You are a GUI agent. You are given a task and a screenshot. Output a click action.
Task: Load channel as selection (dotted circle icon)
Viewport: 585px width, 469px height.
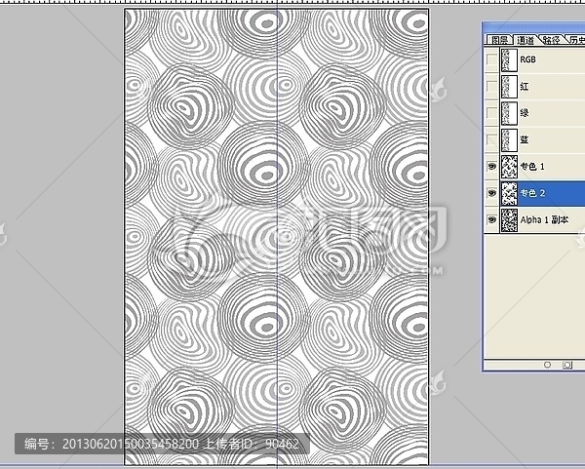(x=547, y=365)
